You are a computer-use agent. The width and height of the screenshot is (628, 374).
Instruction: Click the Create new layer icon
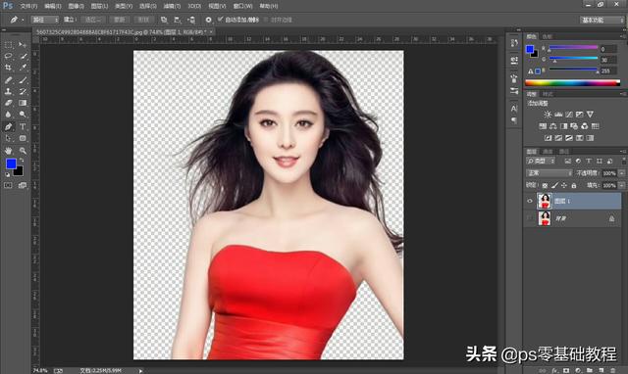click(602, 370)
